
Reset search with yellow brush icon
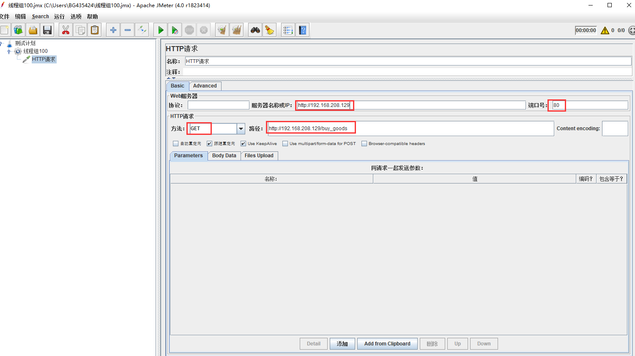click(x=270, y=30)
